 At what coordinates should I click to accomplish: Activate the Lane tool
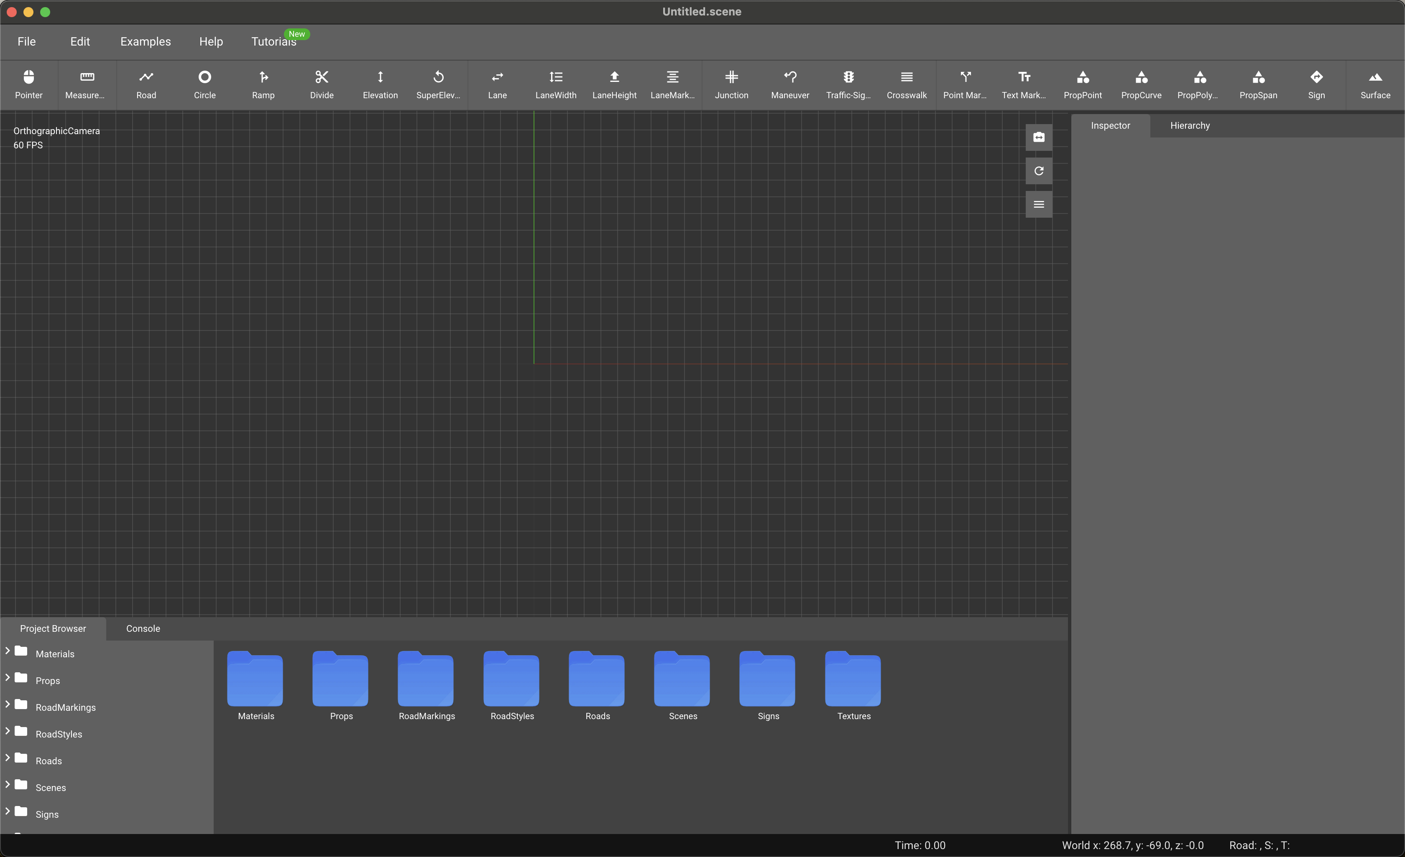[497, 85]
